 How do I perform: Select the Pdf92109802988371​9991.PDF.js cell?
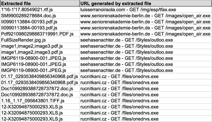[40, 34]
